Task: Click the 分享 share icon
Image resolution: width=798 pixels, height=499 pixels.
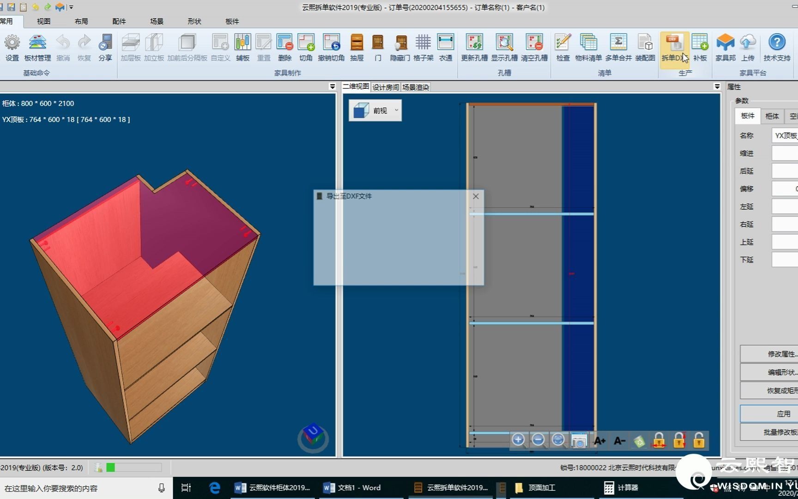Action: [x=105, y=47]
